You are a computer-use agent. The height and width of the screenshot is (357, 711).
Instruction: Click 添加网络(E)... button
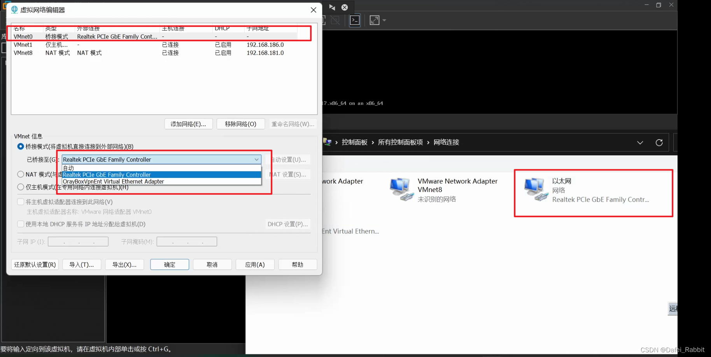(188, 124)
